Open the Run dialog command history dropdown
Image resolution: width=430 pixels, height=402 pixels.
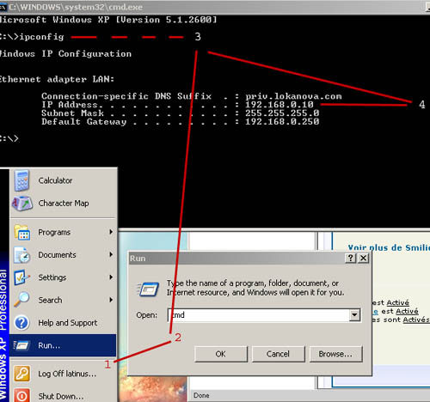click(x=355, y=315)
